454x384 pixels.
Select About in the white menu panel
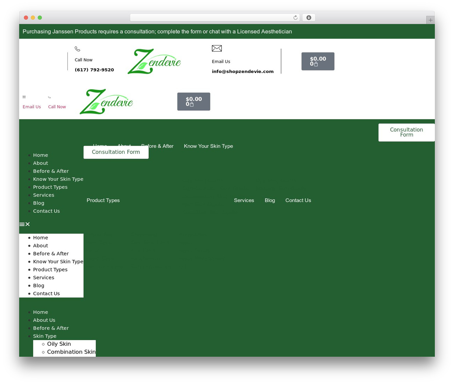(40, 246)
